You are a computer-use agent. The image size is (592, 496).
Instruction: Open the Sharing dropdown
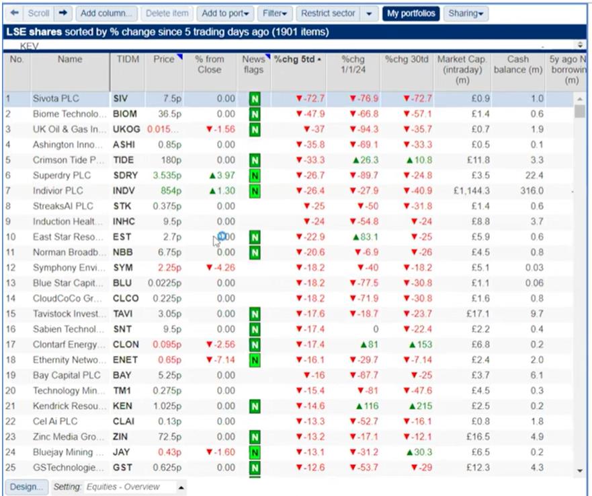[466, 13]
